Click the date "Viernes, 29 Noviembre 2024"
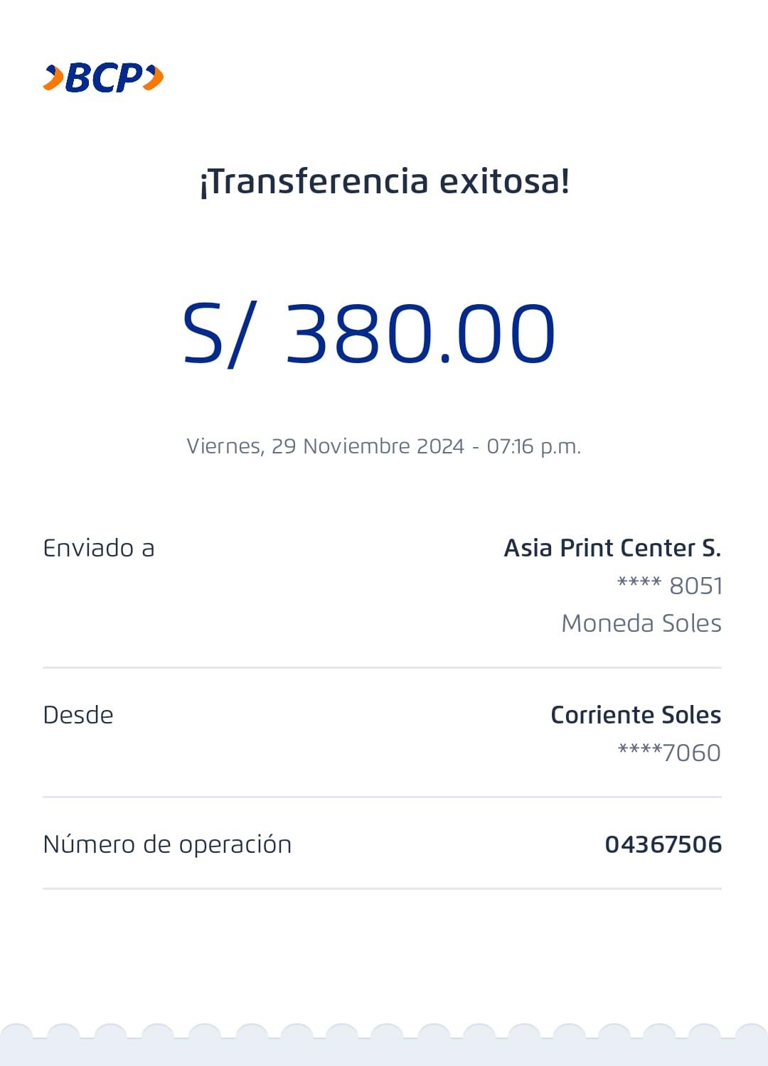The image size is (768, 1066). (325, 446)
